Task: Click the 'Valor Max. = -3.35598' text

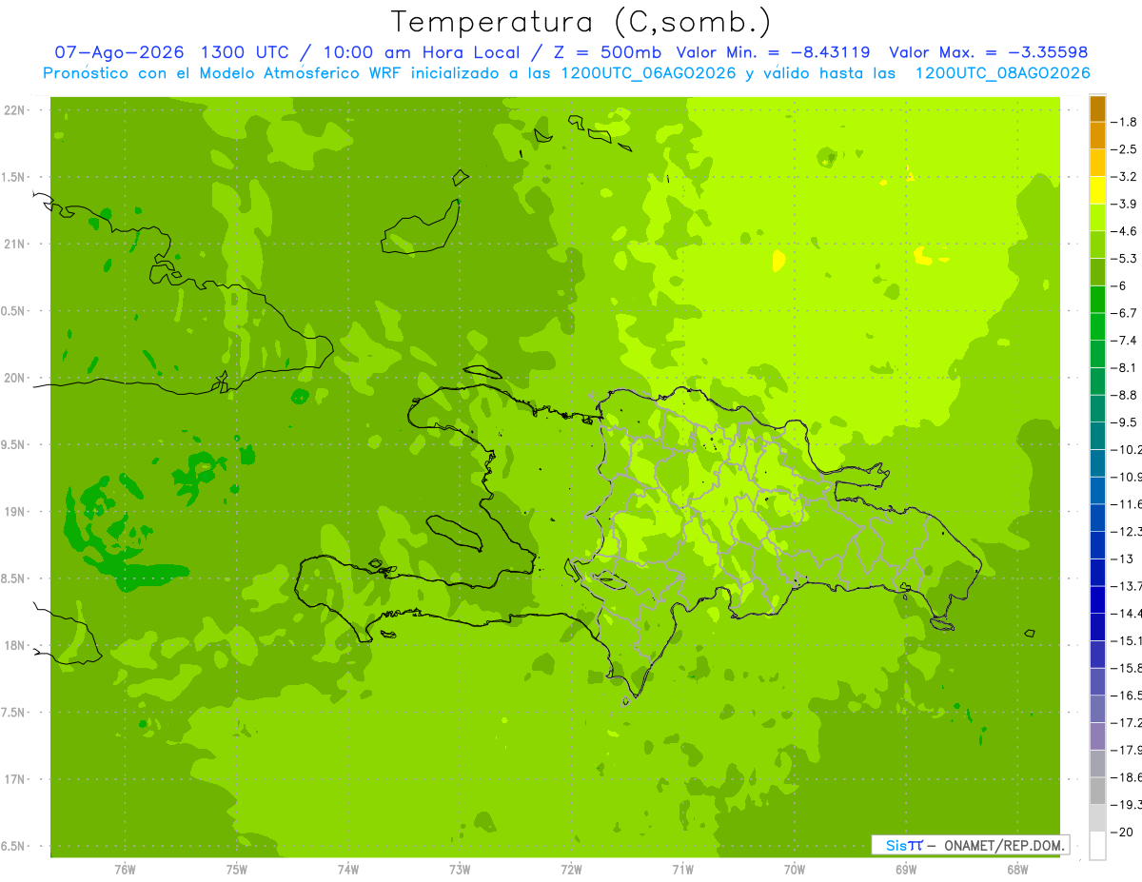Action: click(988, 52)
